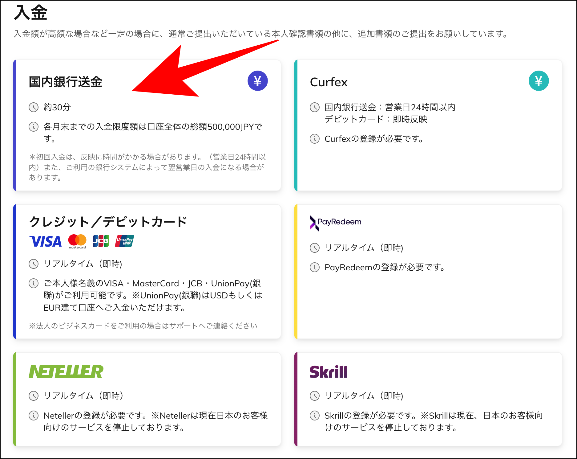Viewport: 577px width, 459px height.
Task: Click the Skrill logo
Action: [329, 372]
